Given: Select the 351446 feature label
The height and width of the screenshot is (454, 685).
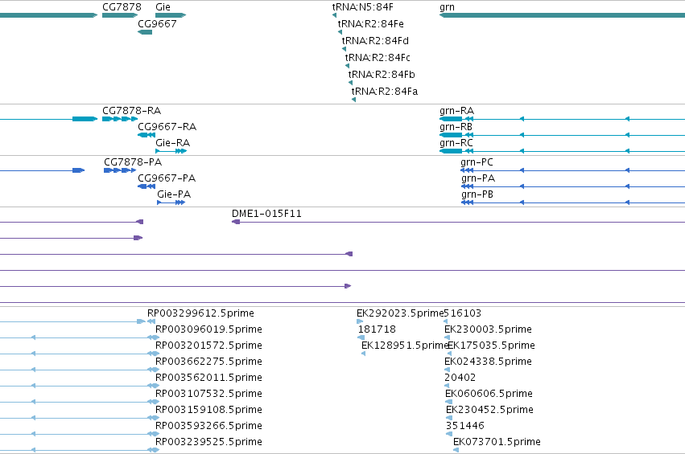Looking at the screenshot, I should (x=465, y=426).
